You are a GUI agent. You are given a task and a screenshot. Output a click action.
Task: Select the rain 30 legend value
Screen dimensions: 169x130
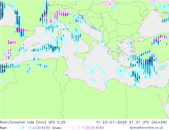coord(39,128)
